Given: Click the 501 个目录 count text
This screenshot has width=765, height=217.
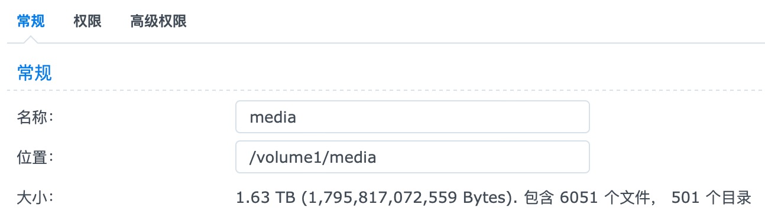Looking at the screenshot, I should click(711, 198).
